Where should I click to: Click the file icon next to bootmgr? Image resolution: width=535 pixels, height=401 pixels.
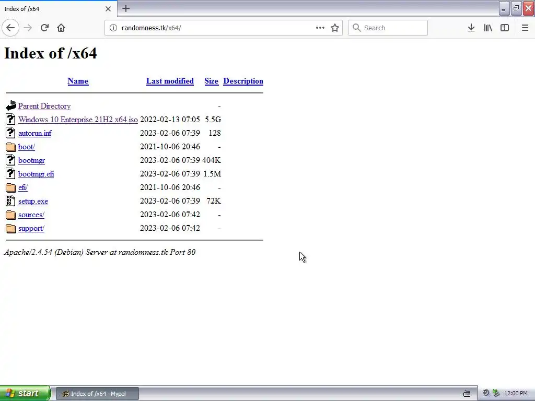[x=10, y=160]
